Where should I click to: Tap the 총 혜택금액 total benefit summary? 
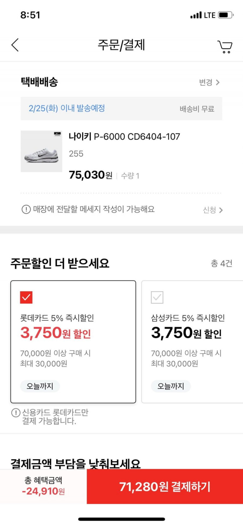point(43,486)
